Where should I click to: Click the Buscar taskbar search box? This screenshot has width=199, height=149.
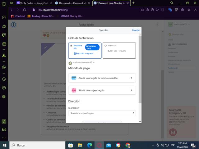coord(37,145)
